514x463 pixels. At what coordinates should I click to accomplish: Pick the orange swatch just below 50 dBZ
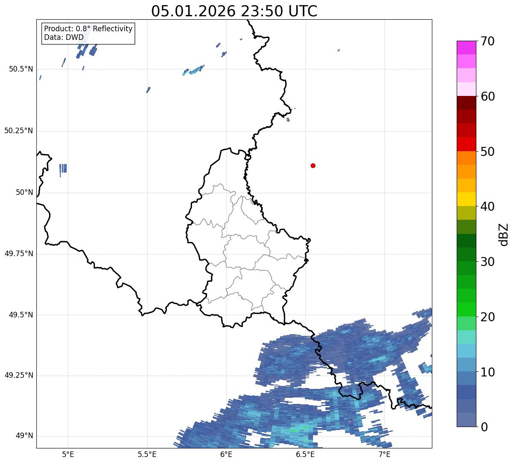(x=467, y=158)
